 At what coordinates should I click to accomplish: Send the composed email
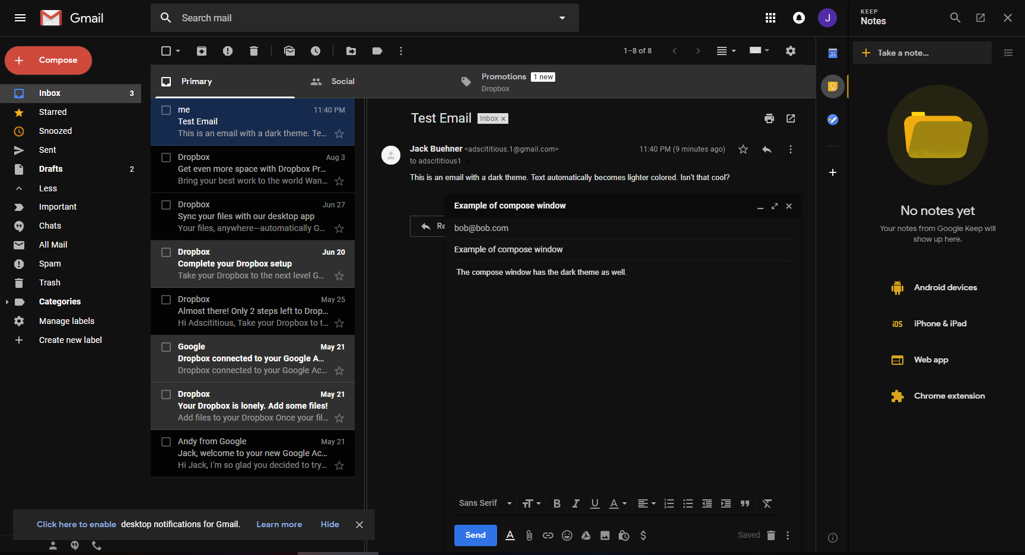tap(475, 535)
